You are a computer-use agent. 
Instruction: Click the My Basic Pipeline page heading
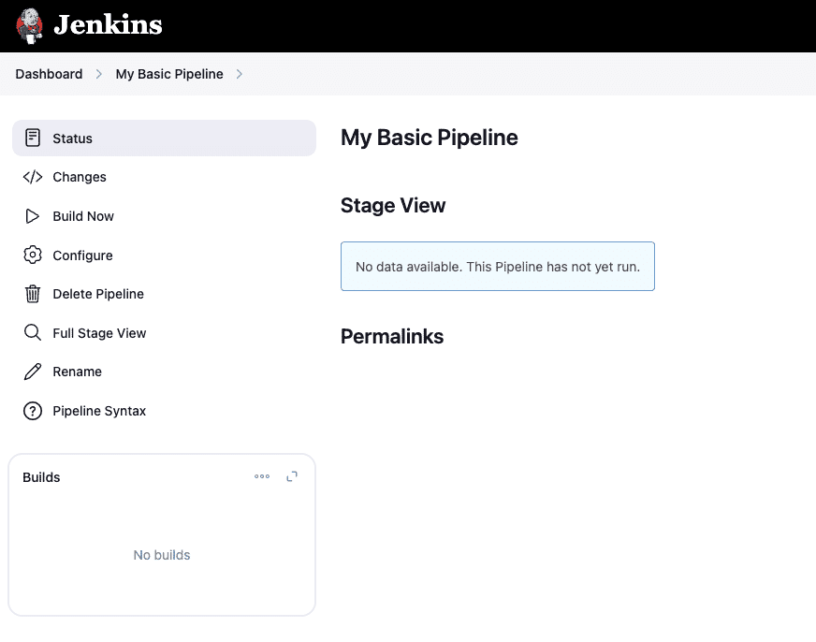[x=430, y=138]
